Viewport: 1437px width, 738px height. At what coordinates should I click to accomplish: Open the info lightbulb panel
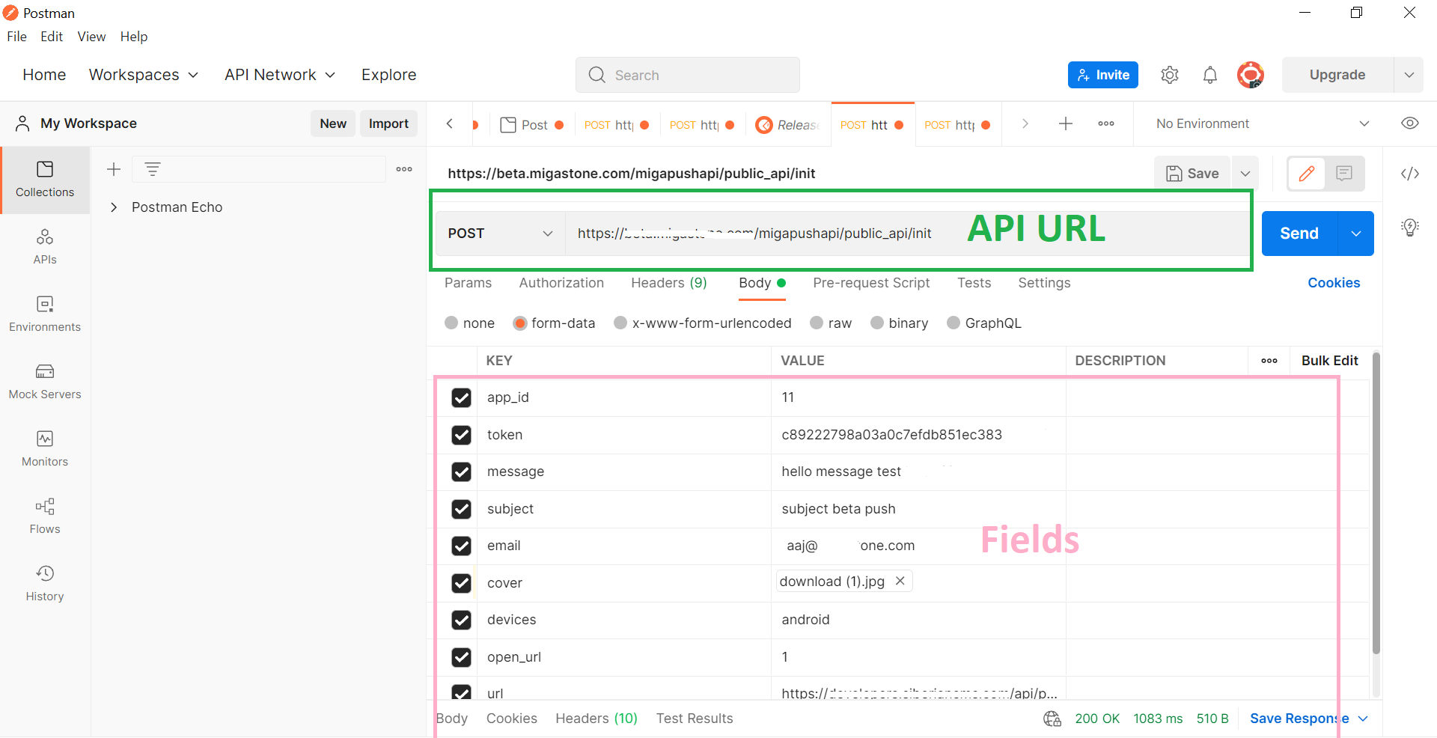(1410, 228)
